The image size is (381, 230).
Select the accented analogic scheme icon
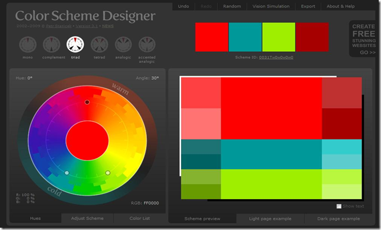(x=147, y=44)
